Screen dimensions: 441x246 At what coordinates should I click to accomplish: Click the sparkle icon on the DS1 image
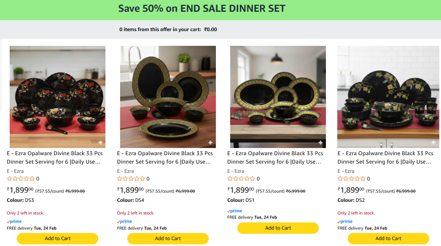(x=320, y=143)
